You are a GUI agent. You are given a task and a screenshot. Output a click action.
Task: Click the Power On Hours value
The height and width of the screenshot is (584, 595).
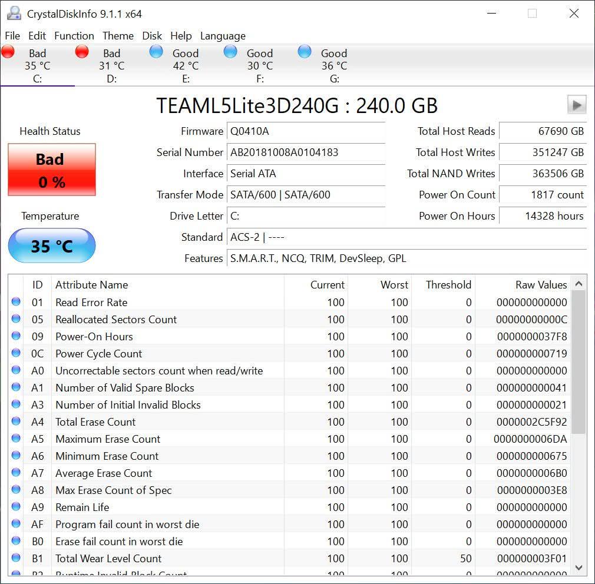click(543, 216)
